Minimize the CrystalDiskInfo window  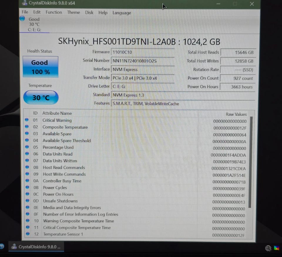218,4
